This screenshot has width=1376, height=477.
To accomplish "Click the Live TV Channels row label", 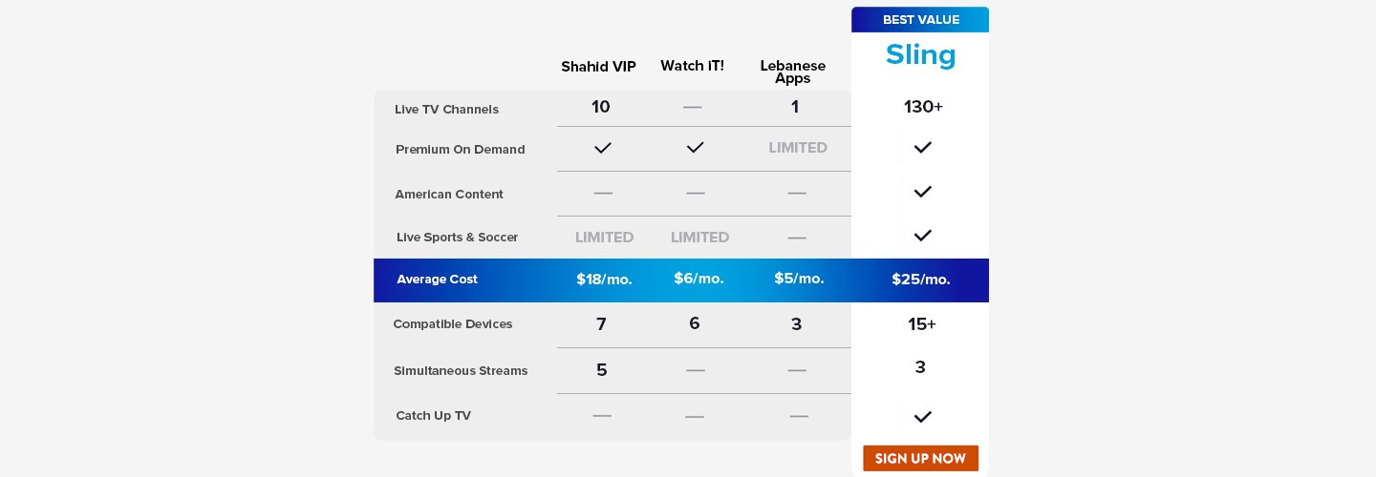I will [x=446, y=110].
